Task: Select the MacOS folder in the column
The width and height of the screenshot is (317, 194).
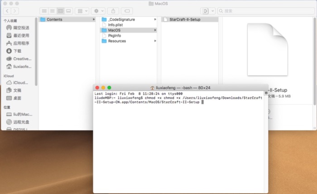Action: pyautogui.click(x=128, y=30)
